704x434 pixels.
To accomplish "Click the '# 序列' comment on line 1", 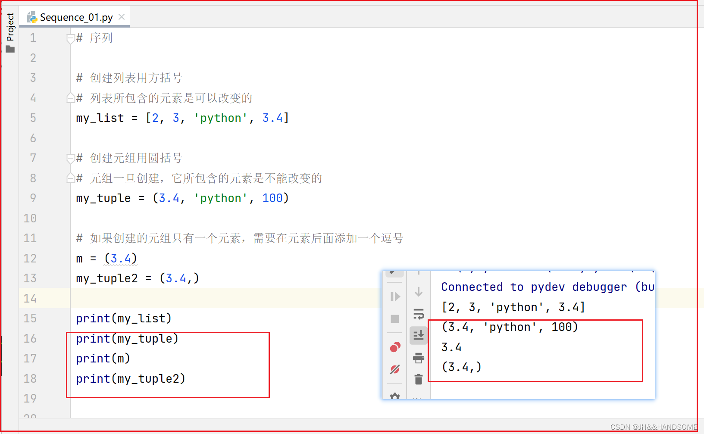I will (94, 38).
